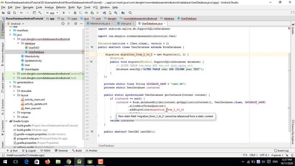Open the app run configuration dropdown

pos(52,13)
